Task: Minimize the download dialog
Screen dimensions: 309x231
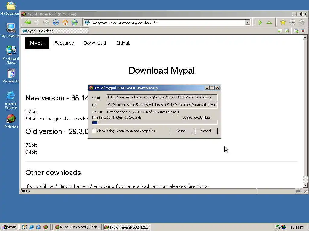Action: pyautogui.click(x=207, y=88)
